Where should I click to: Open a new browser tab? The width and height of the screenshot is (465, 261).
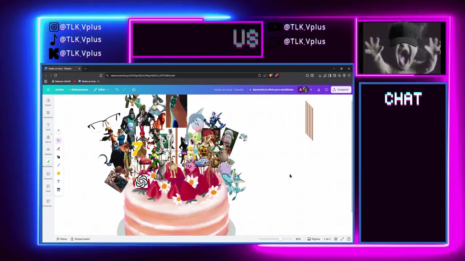click(85, 69)
